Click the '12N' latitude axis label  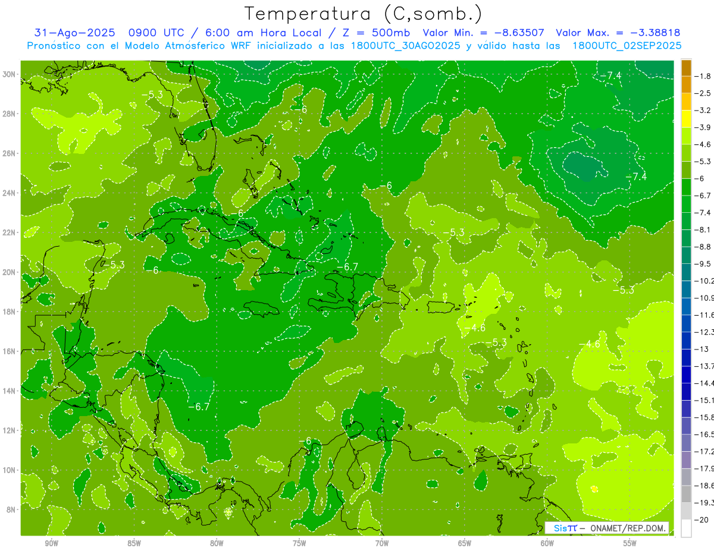coord(10,430)
